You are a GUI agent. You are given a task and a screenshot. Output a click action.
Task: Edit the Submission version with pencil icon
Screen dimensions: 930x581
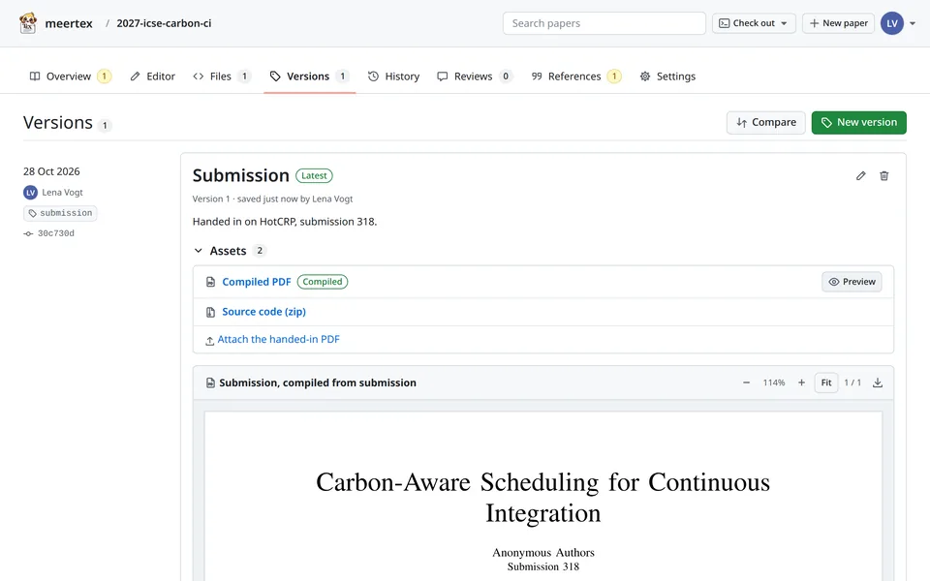[860, 175]
